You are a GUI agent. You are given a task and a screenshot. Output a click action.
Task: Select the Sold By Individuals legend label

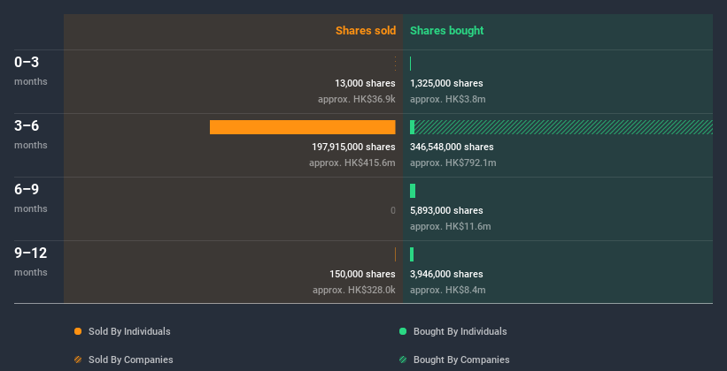coord(129,331)
